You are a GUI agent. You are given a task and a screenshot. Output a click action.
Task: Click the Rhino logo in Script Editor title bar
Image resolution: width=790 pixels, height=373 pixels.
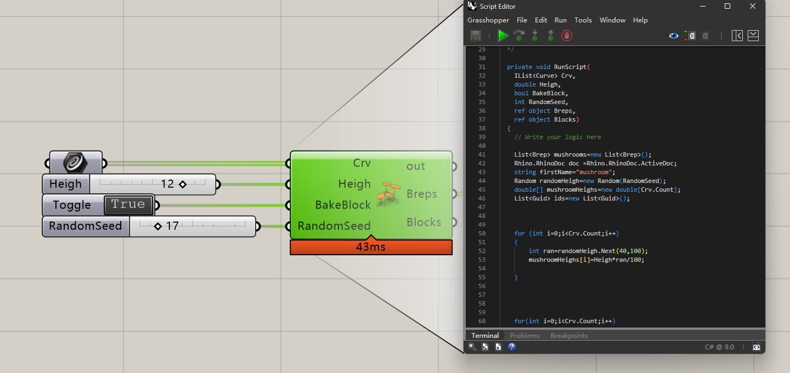coord(472,6)
